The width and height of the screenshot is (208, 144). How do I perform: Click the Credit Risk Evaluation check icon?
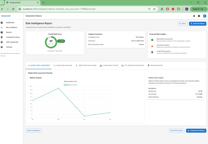click(x=152, y=52)
